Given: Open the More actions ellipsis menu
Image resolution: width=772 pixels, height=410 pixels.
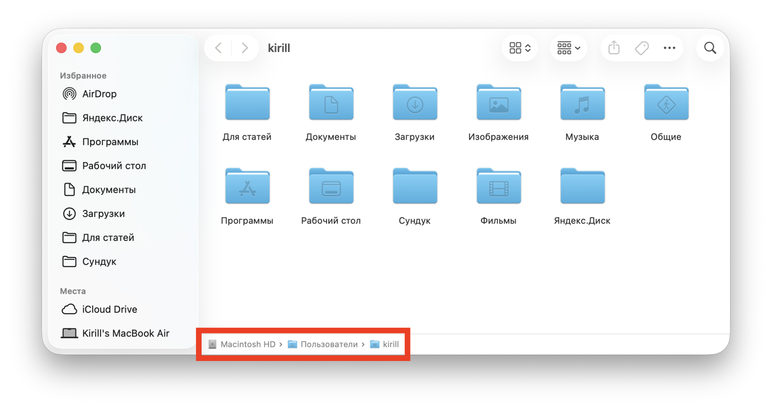Looking at the screenshot, I should [669, 48].
